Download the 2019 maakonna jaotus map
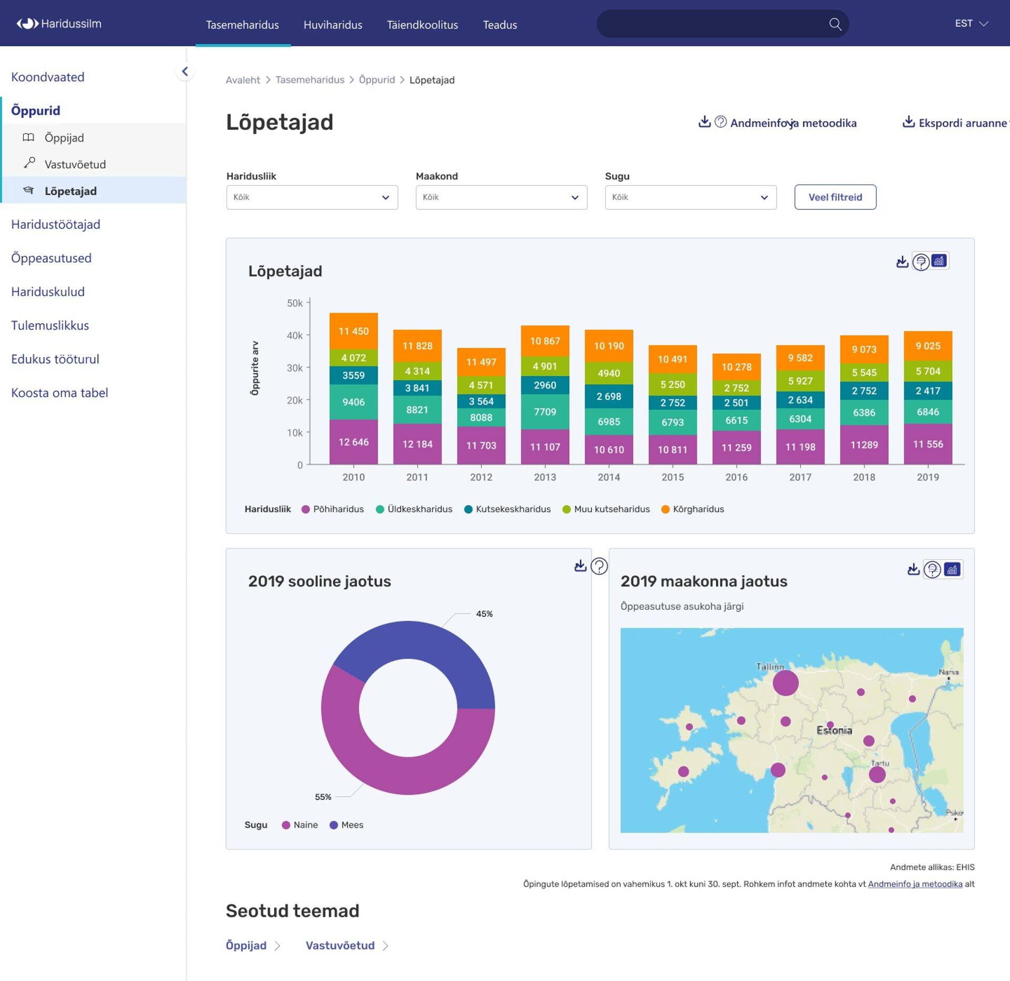 click(x=913, y=569)
